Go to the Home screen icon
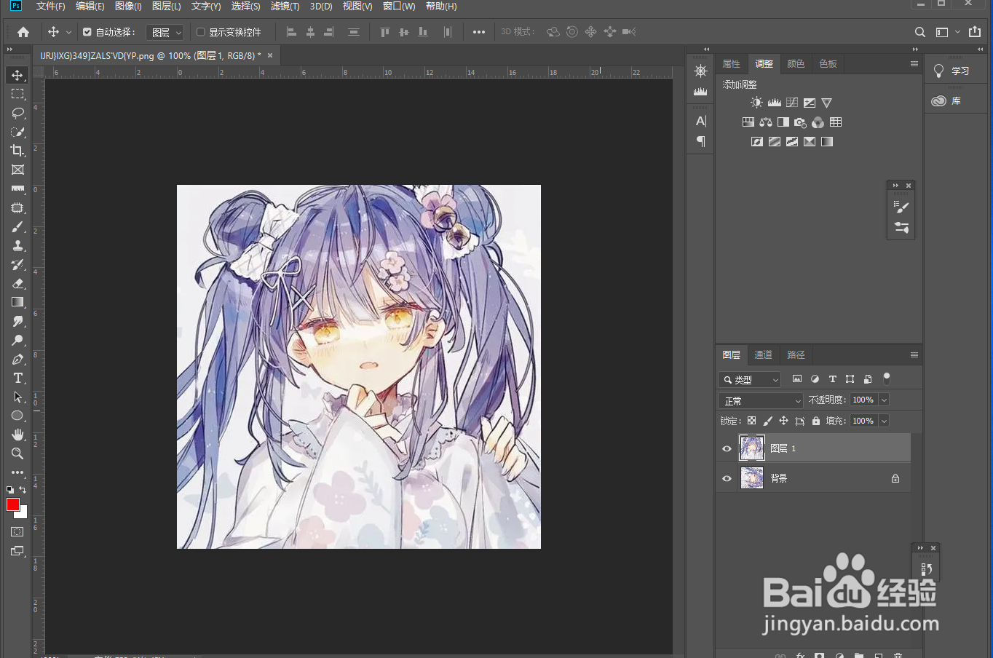 (23, 32)
